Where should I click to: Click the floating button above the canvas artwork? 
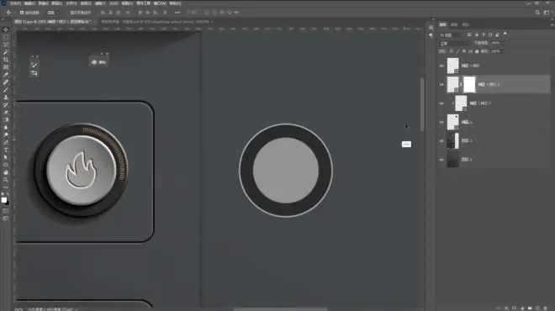[x=99, y=62]
